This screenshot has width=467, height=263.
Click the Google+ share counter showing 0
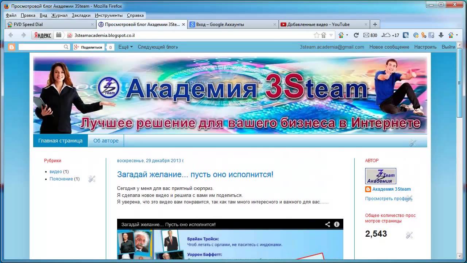(110, 47)
